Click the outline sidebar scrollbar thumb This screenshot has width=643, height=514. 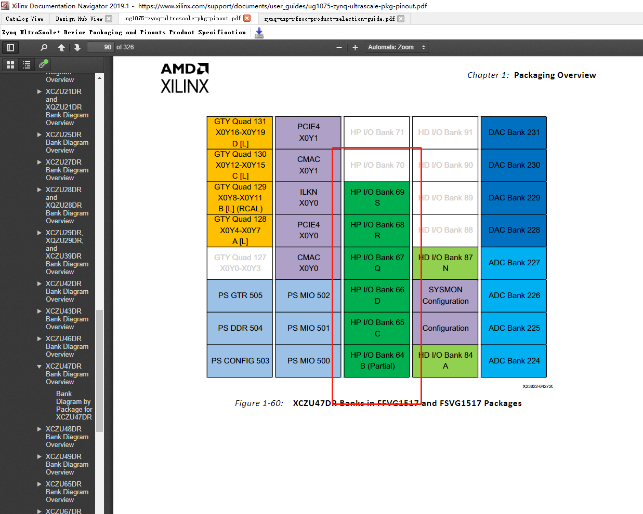(x=99, y=371)
